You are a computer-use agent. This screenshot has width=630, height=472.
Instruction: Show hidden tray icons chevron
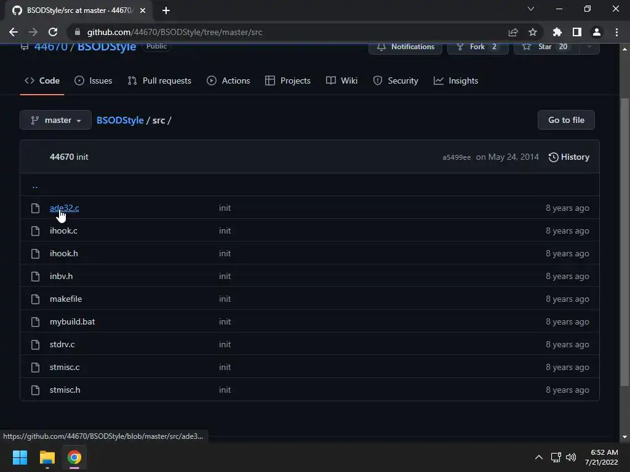[539, 457]
